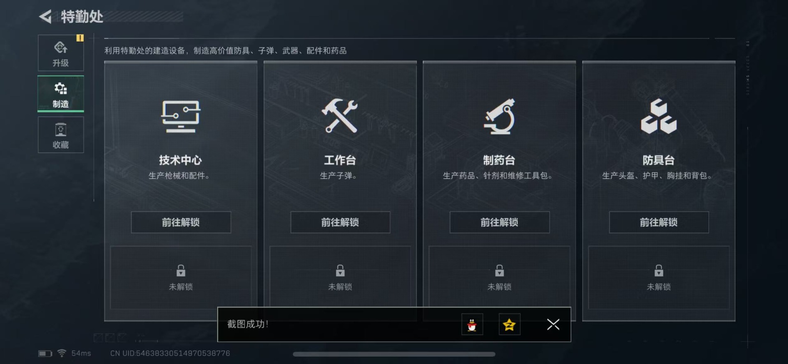Click the 技术中心 monitor icon
Viewport: 788px width, 364px height.
click(181, 117)
